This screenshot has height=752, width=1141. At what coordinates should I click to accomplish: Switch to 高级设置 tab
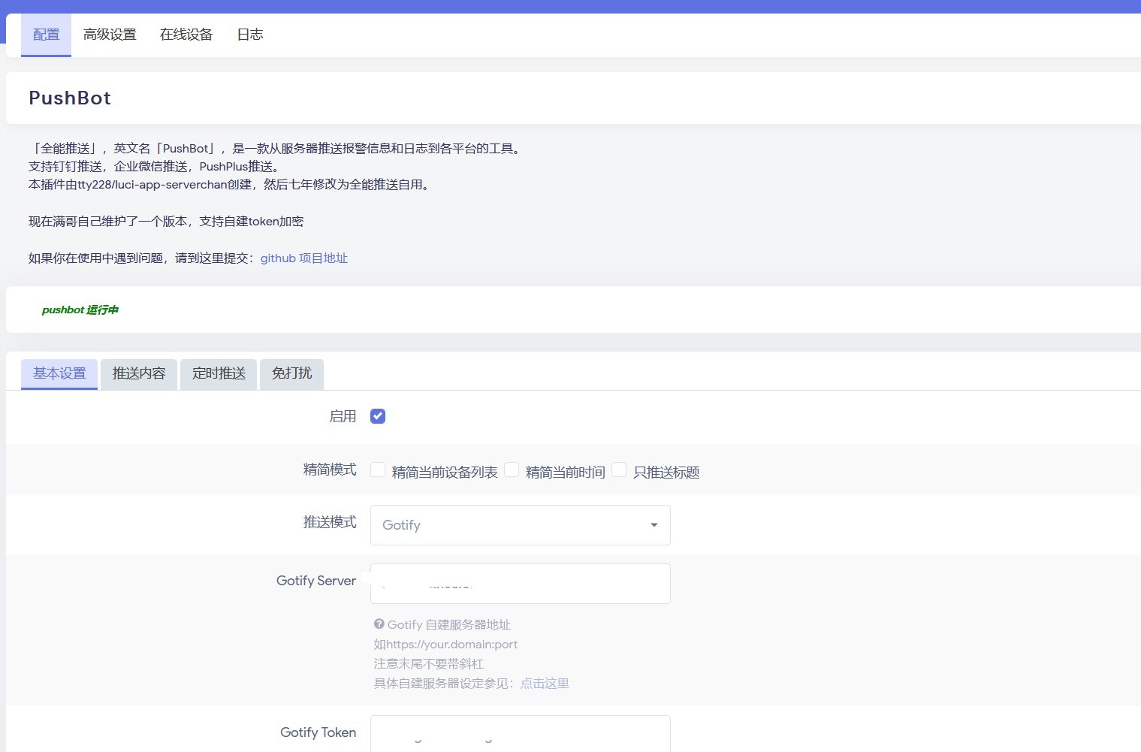point(110,35)
